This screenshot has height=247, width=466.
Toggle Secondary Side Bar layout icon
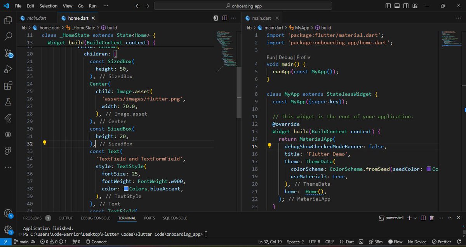pos(405,6)
